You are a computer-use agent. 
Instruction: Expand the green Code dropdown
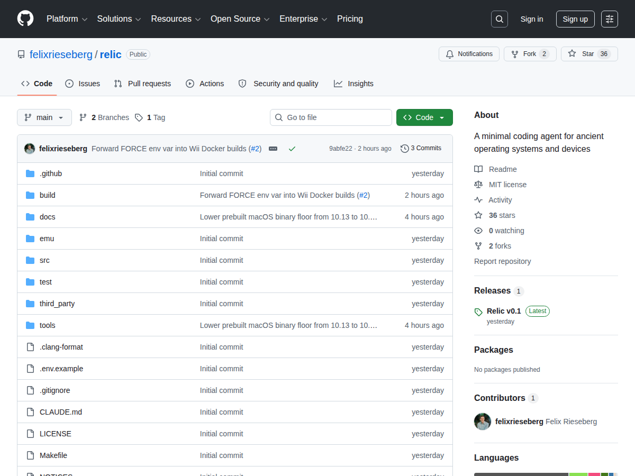click(x=424, y=117)
